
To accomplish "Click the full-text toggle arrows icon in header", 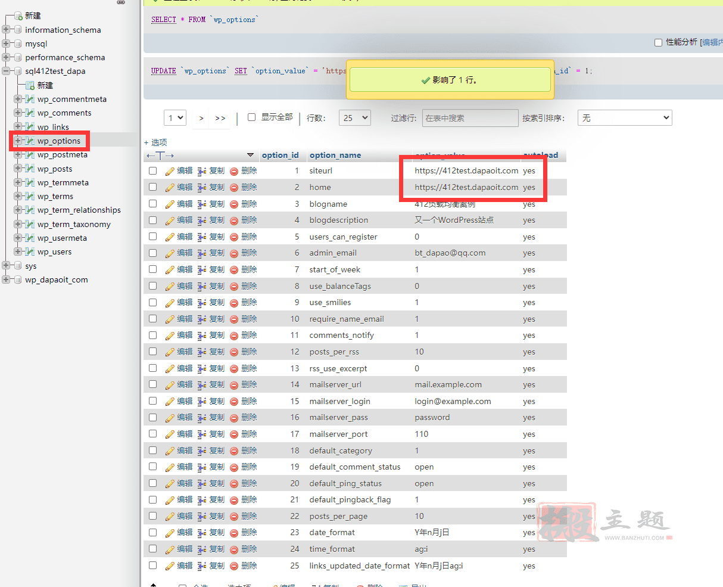I will tap(160, 156).
